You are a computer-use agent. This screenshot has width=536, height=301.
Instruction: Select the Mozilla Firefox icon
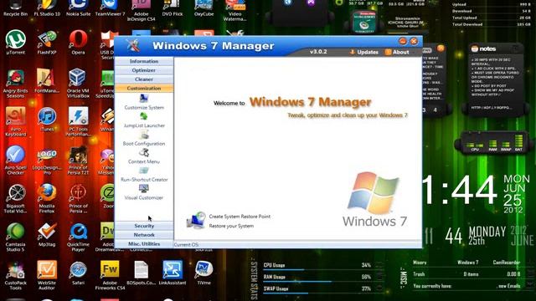[47, 199]
